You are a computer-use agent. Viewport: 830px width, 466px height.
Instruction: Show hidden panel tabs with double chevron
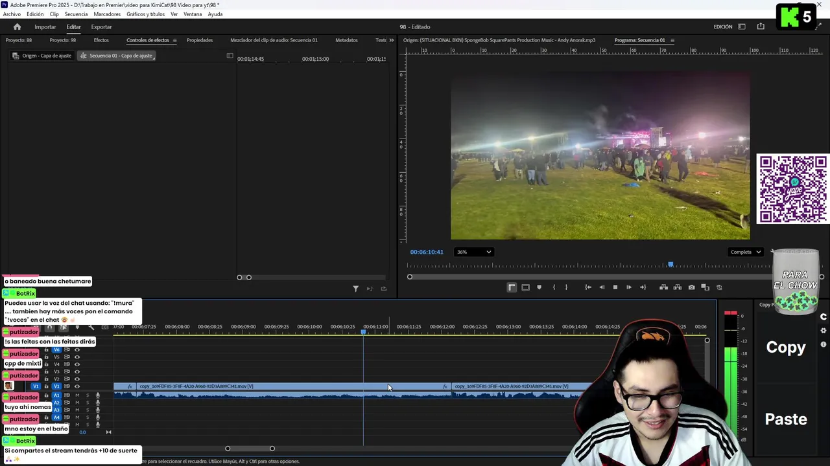pyautogui.click(x=391, y=40)
